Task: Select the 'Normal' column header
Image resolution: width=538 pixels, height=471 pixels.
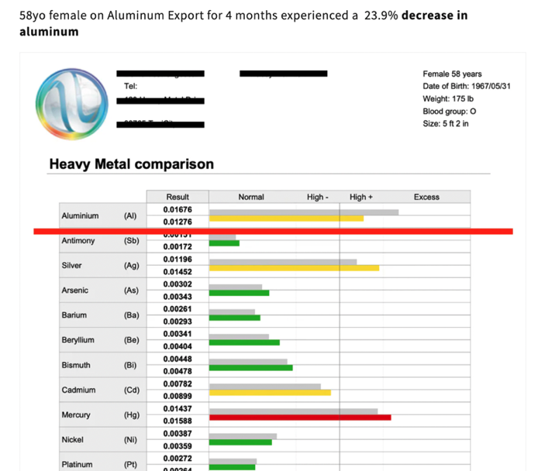Action: 251,197
